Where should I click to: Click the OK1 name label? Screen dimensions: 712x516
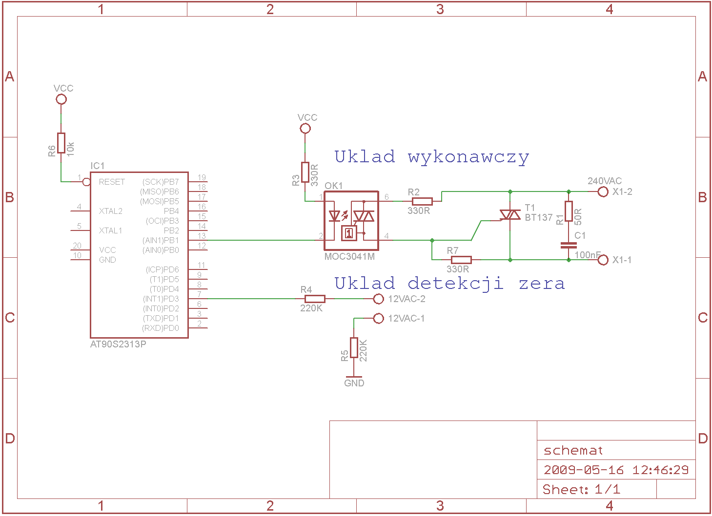pos(334,186)
